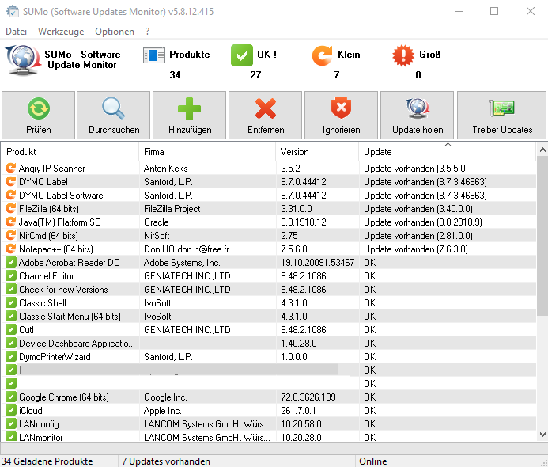Click version 1.40.28.0 cell
548x467 pixels.
[x=299, y=344]
